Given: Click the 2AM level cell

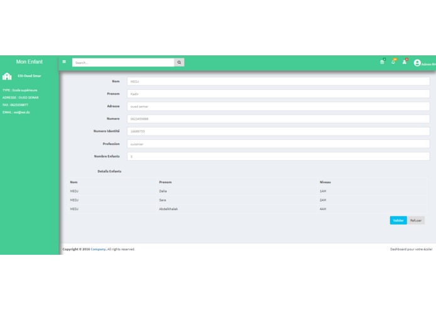Looking at the screenshot, I should point(323,200).
